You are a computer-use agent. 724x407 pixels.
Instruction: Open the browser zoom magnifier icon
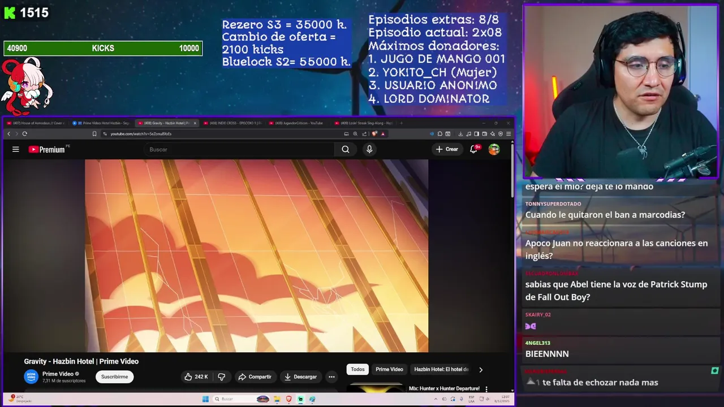[355, 134]
